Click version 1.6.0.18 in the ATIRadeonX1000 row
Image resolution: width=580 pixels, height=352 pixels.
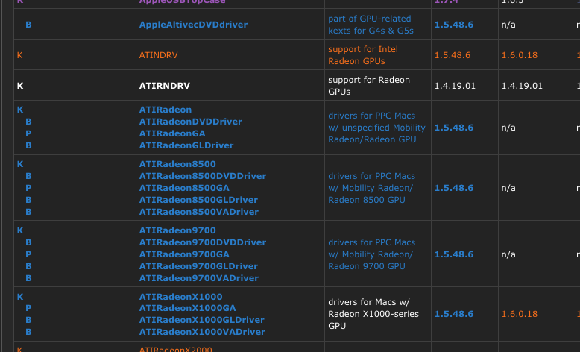click(520, 314)
